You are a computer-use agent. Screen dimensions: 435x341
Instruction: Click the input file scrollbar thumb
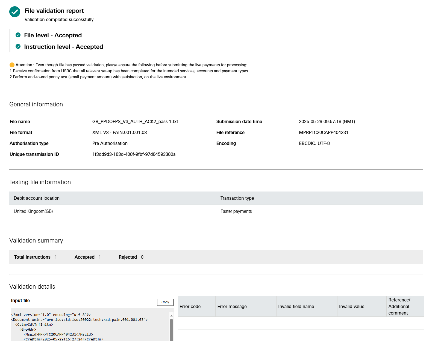point(171,330)
